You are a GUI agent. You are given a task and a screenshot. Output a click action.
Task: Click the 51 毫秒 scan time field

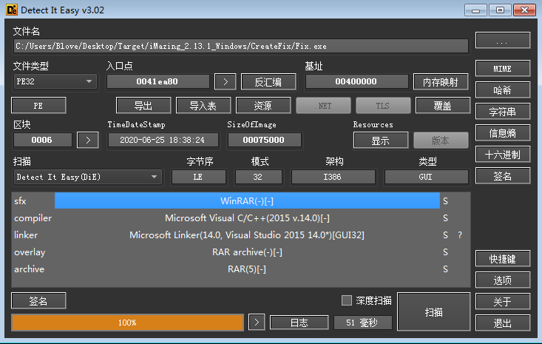[362, 323]
